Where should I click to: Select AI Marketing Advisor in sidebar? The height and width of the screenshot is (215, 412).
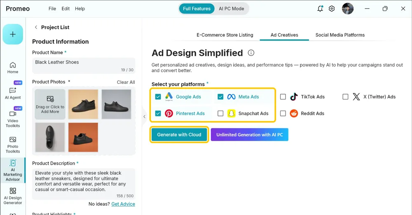13,171
